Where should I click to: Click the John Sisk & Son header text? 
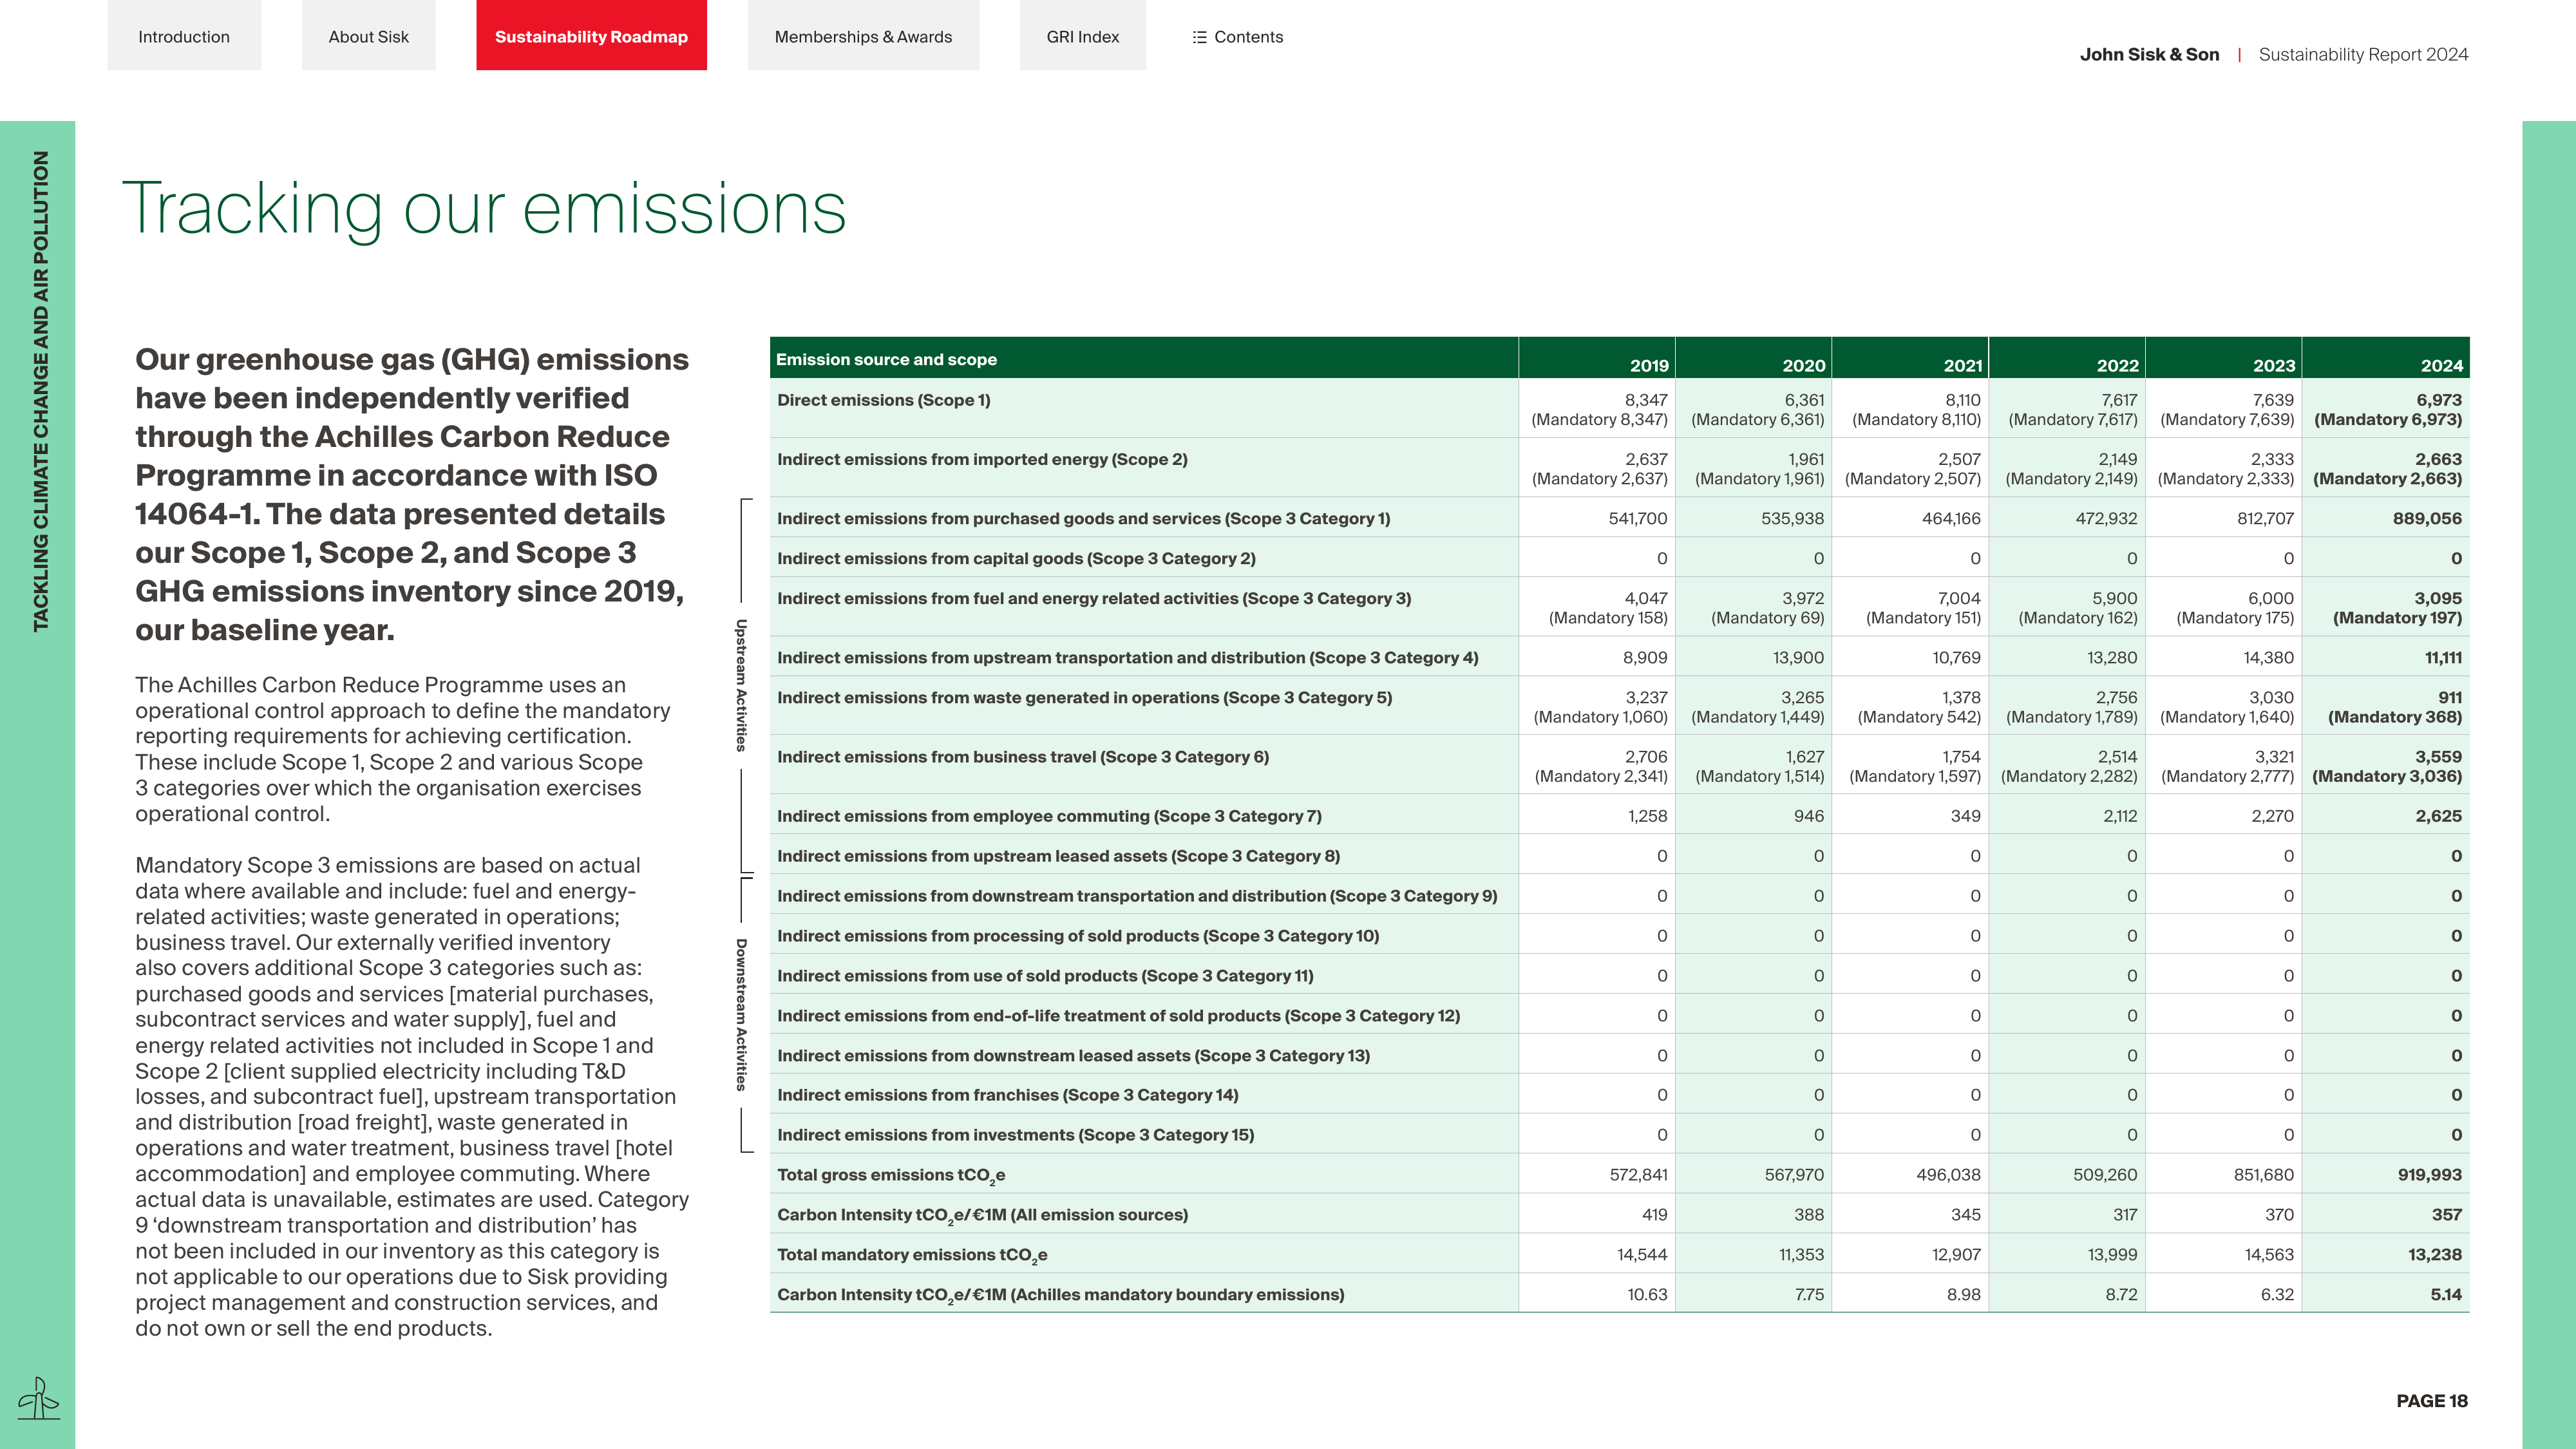click(2149, 54)
